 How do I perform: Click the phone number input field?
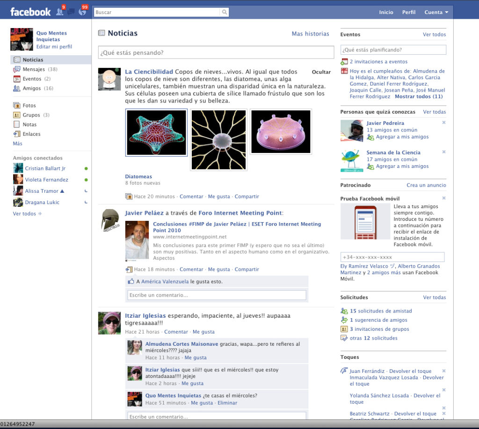[x=392, y=257]
